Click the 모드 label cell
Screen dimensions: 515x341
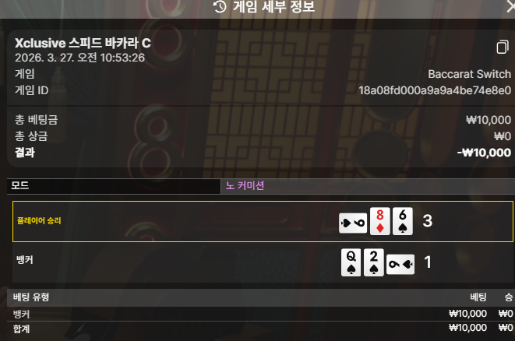point(114,186)
